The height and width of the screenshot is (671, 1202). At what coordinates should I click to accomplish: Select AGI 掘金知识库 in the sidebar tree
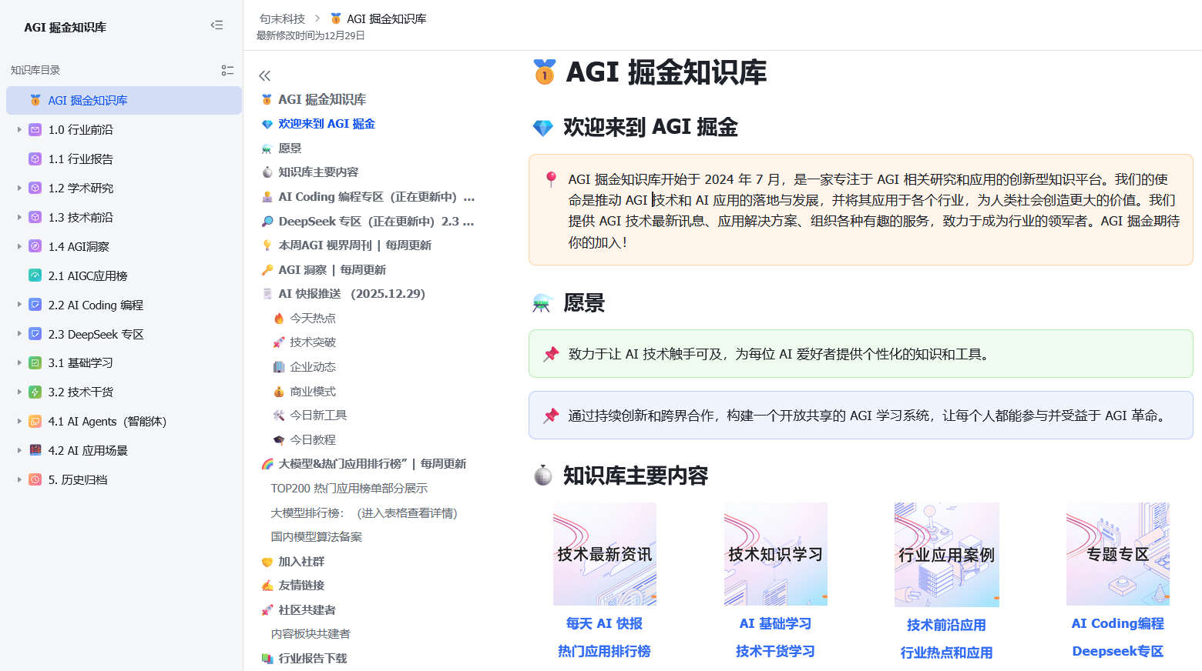124,101
